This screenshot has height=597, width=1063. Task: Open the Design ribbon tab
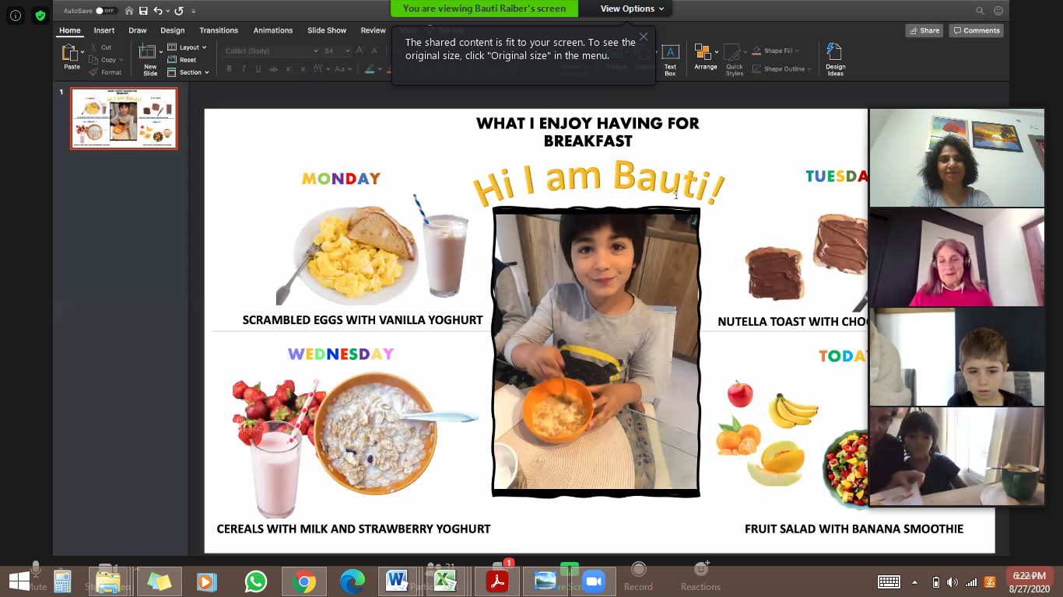[173, 30]
